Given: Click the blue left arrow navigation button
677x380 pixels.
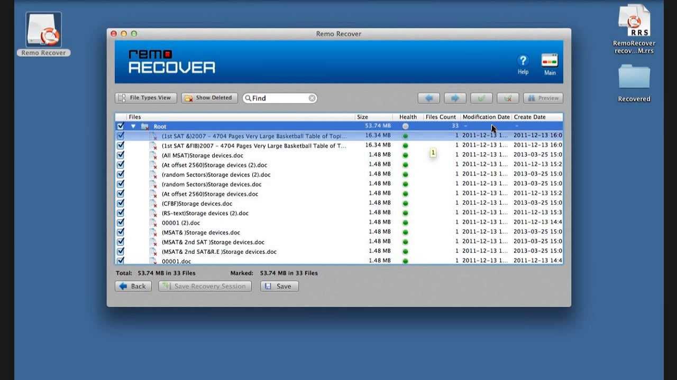Looking at the screenshot, I should pyautogui.click(x=428, y=98).
